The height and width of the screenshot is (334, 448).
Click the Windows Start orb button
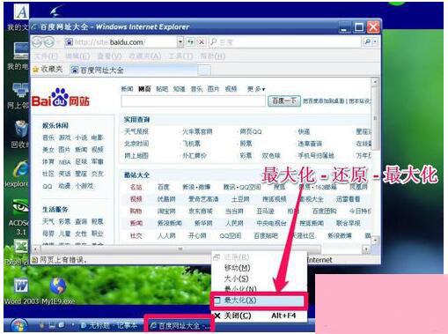coord(18,325)
